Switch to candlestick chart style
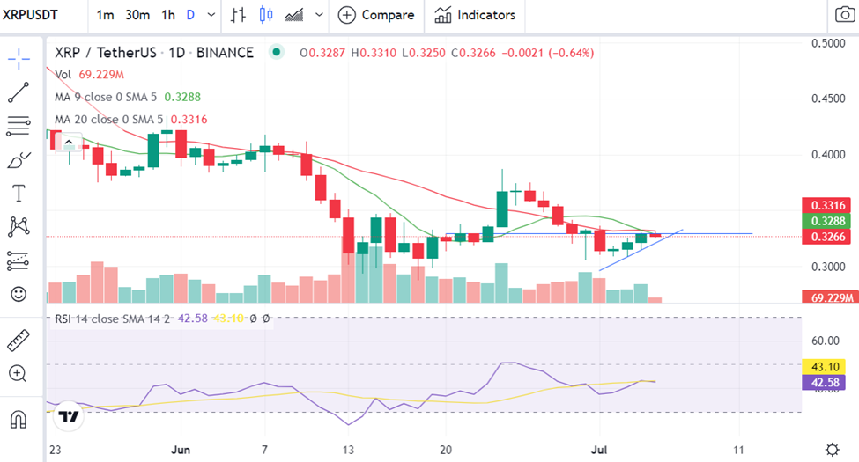 tap(266, 15)
